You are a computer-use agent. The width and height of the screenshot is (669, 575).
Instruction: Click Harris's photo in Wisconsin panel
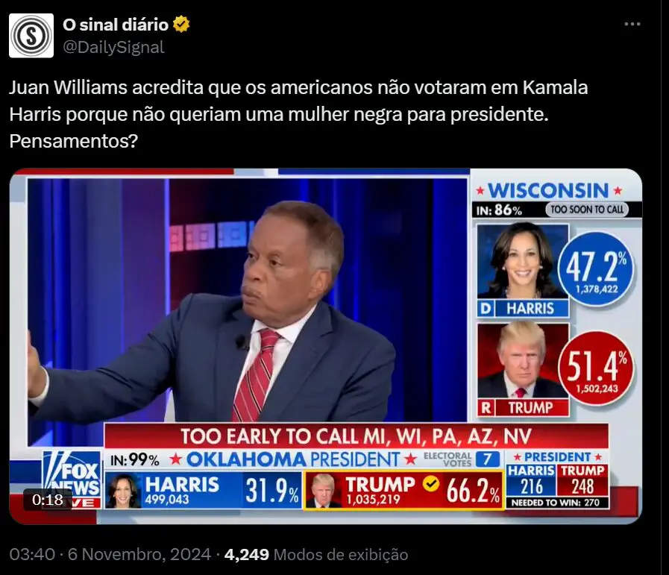pos(523,261)
